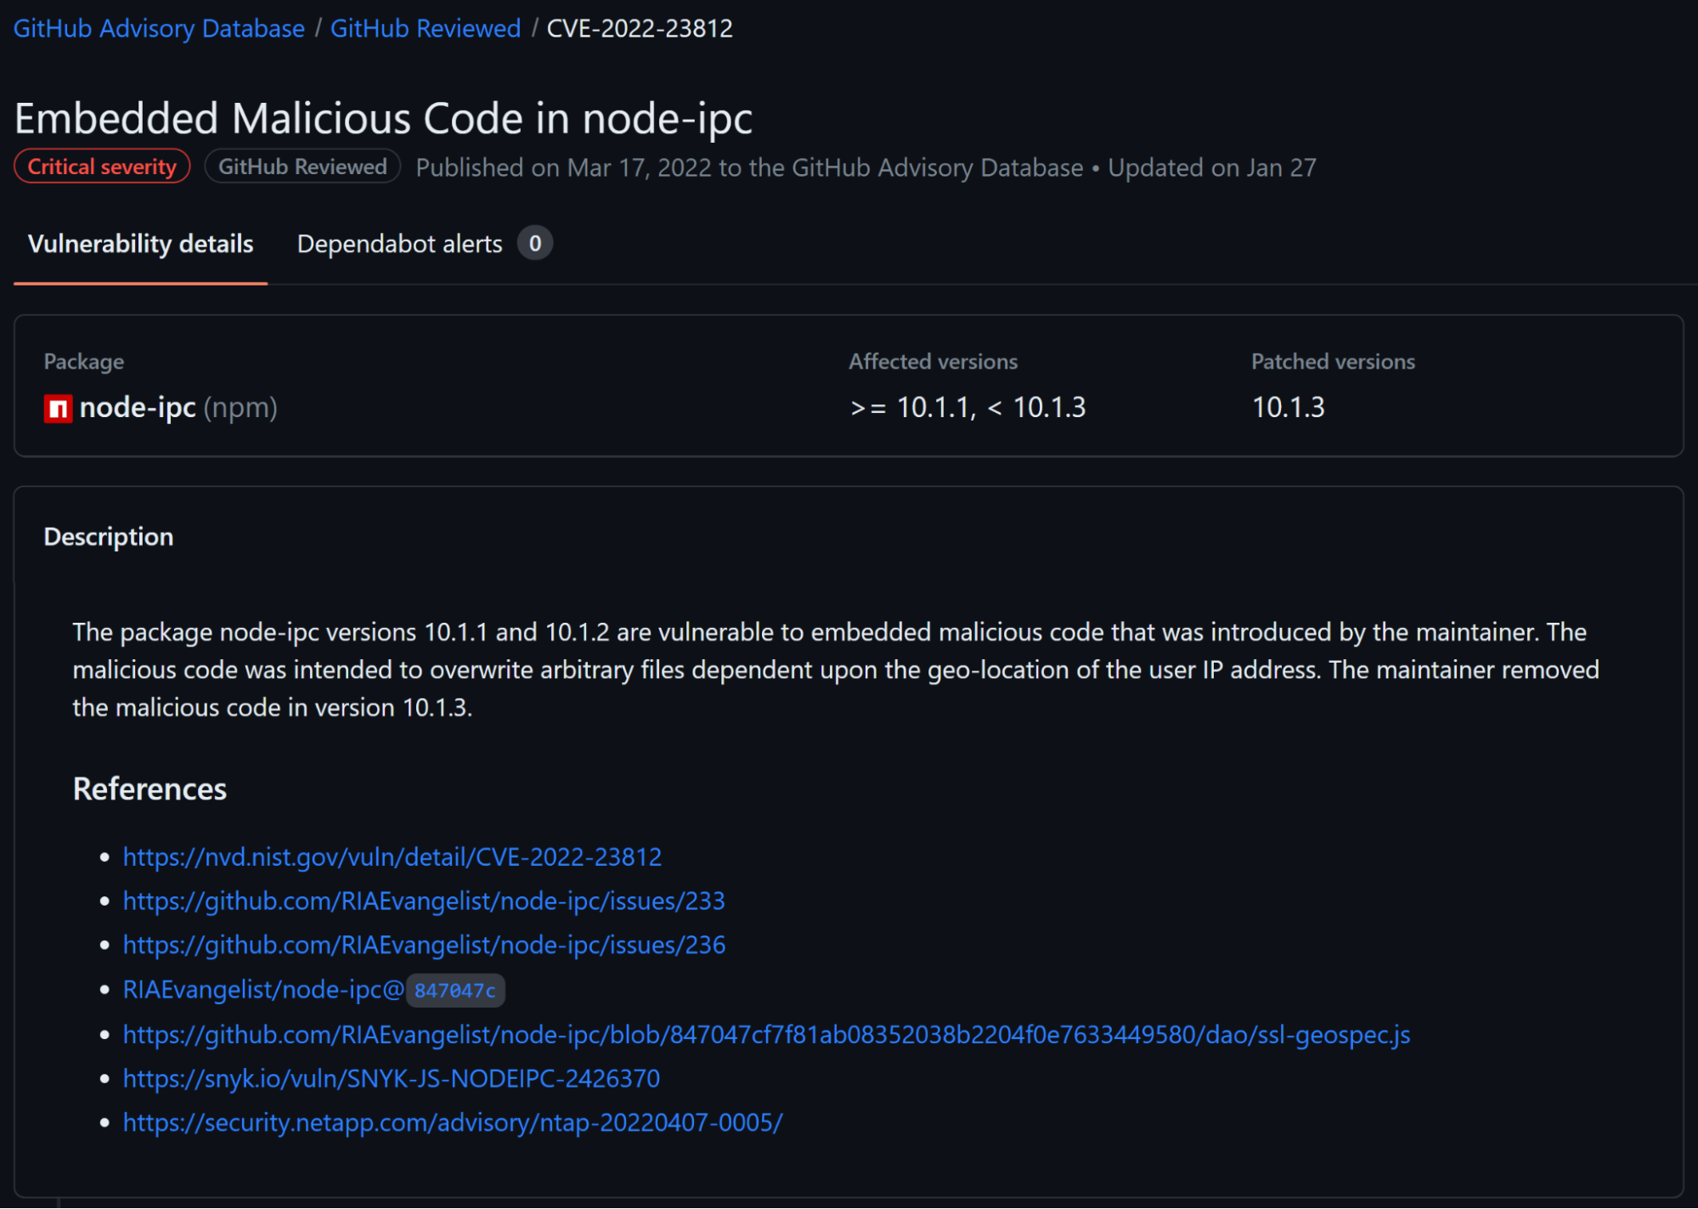Click the patched version 10.1.3 value

(x=1288, y=408)
